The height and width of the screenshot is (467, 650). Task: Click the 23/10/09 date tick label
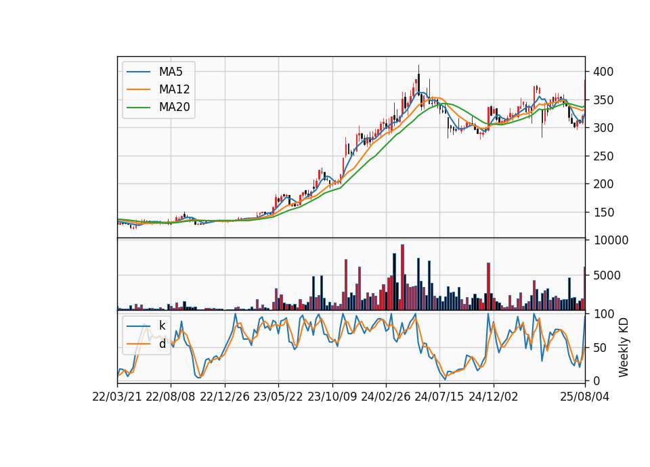coord(332,397)
